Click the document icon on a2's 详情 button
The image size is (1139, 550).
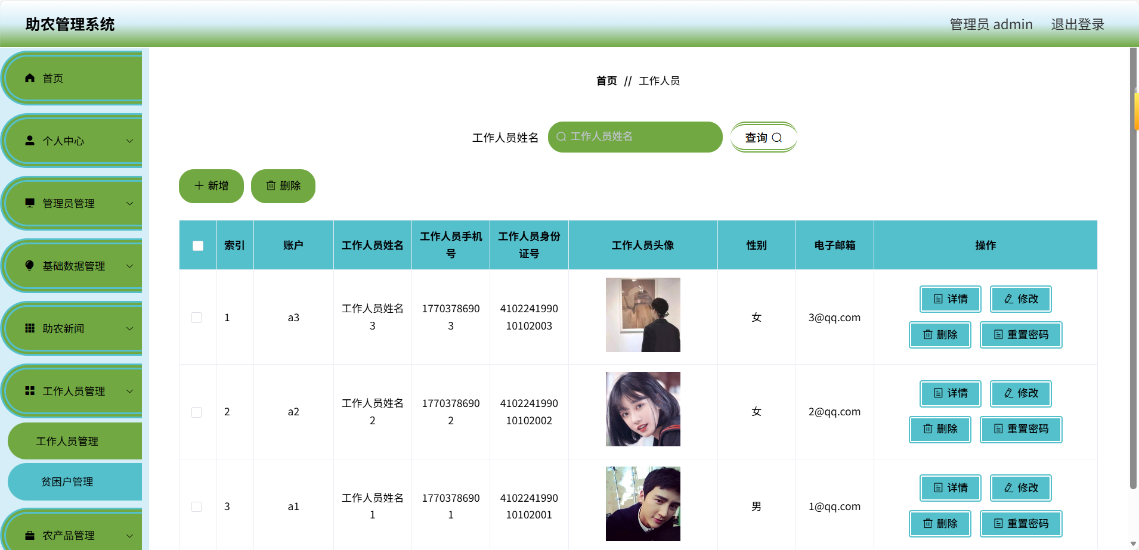click(x=938, y=393)
